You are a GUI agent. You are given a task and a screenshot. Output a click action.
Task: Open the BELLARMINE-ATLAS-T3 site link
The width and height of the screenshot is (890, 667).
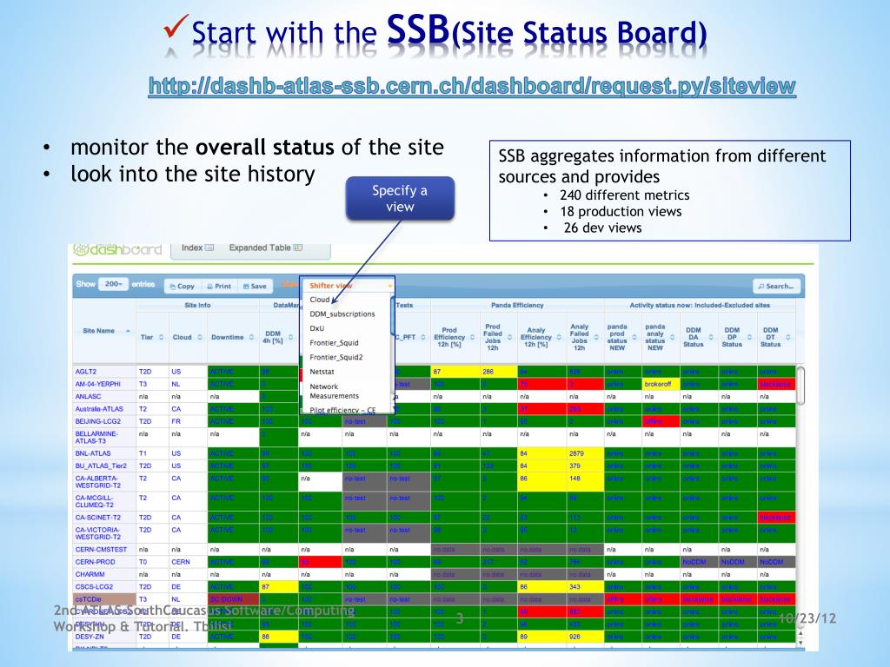(x=96, y=438)
